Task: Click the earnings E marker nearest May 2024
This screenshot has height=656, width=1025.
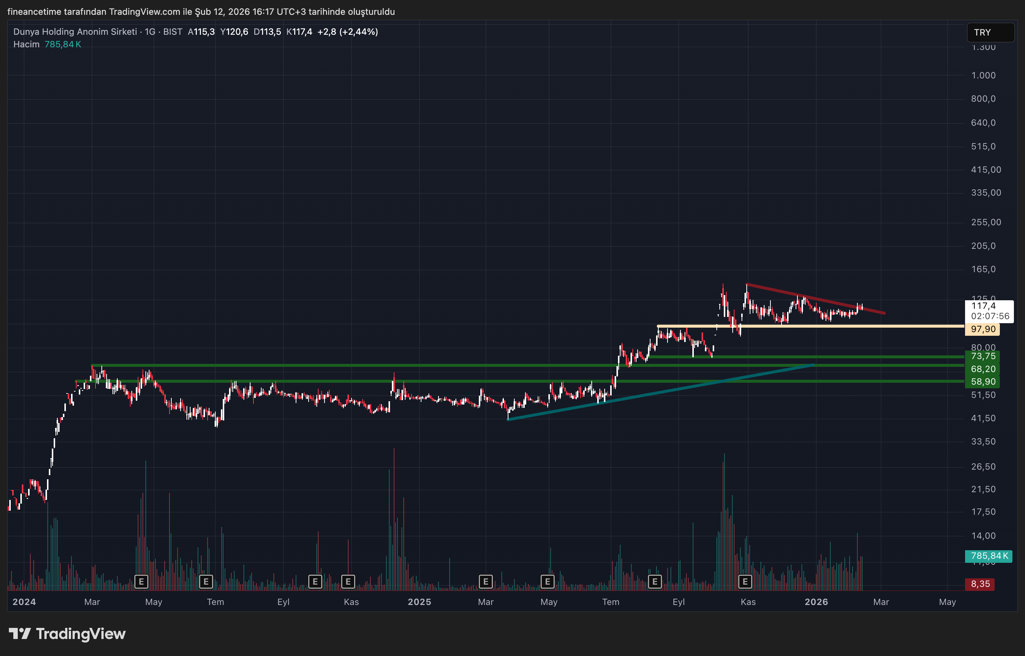Action: 141,581
